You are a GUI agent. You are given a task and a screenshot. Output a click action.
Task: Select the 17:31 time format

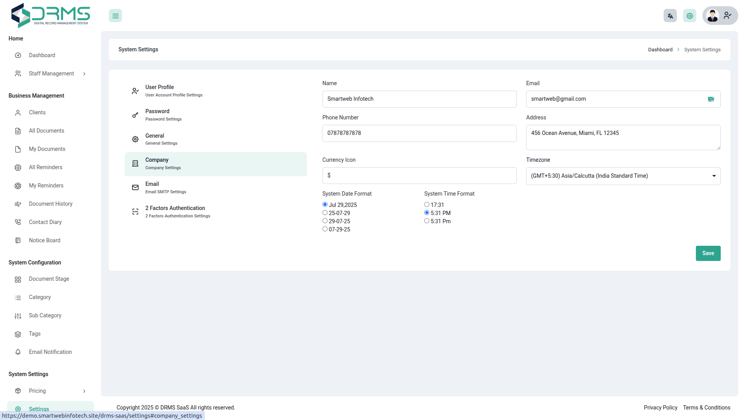pos(427,205)
